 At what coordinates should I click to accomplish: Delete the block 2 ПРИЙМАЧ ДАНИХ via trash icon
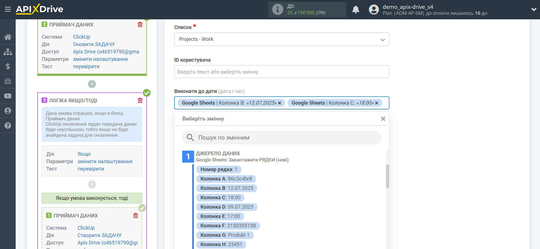(x=140, y=25)
